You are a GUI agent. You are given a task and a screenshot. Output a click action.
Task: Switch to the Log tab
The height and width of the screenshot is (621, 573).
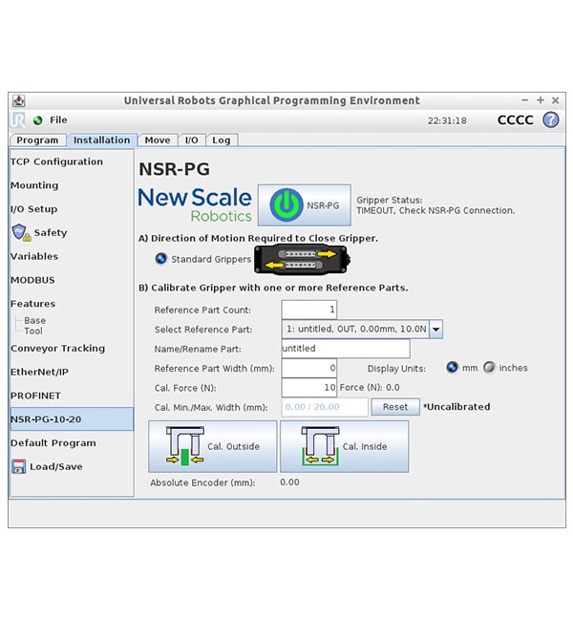click(221, 140)
